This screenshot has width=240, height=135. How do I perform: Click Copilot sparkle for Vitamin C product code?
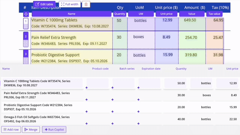(87, 88)
